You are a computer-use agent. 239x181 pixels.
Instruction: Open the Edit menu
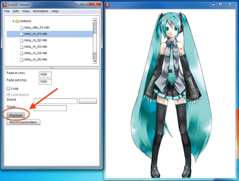click(x=16, y=11)
